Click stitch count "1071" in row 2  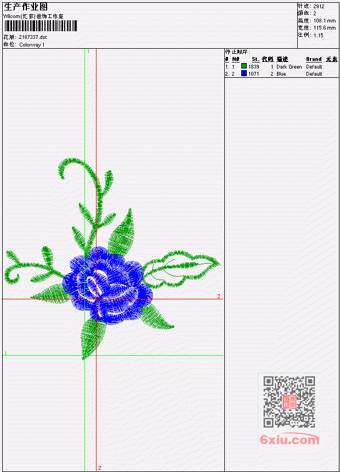253,74
